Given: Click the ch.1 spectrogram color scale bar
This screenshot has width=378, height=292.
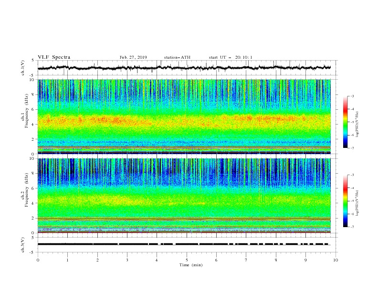Looking at the screenshot, I should (x=346, y=122).
